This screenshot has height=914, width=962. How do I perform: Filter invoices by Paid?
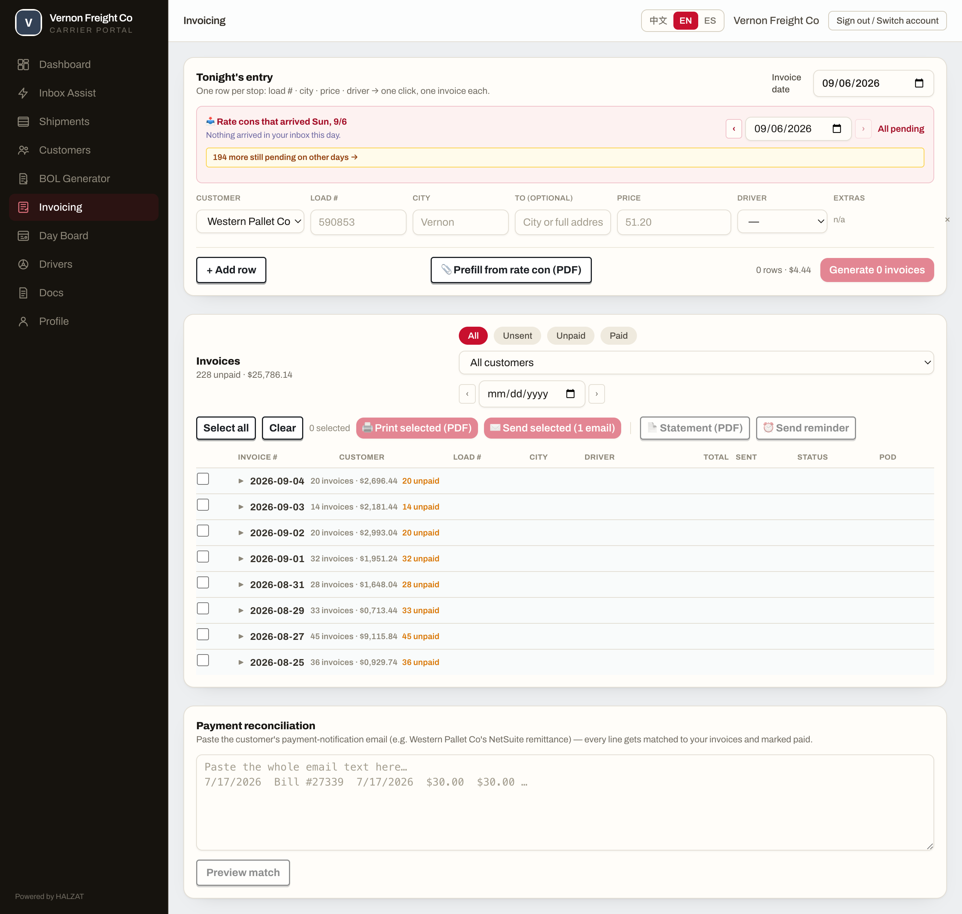coord(618,336)
